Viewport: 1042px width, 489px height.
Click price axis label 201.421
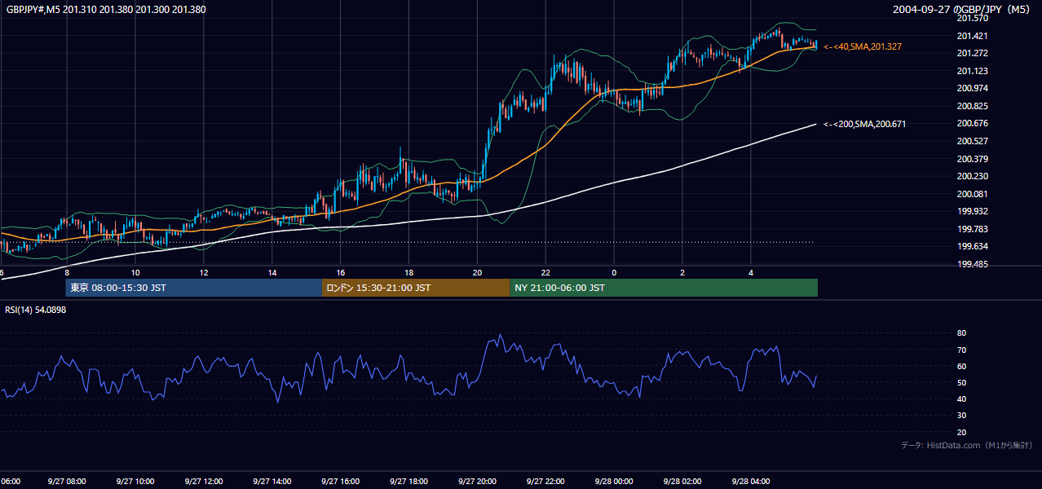point(972,36)
